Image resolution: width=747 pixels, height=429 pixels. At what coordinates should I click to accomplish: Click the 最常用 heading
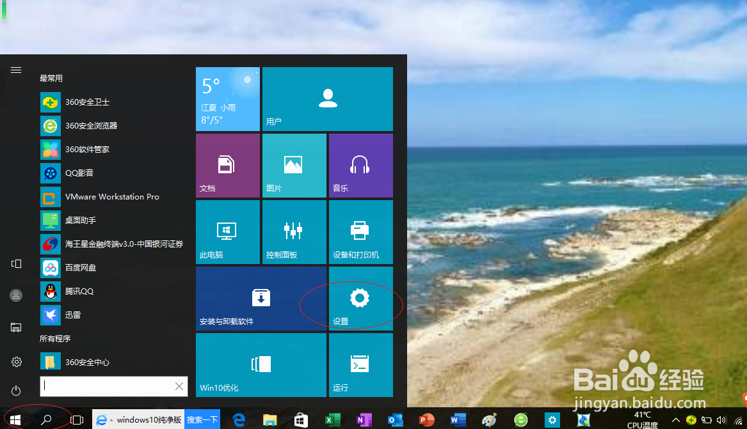pos(51,79)
